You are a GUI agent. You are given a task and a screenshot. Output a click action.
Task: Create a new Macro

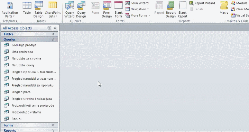click(224, 8)
